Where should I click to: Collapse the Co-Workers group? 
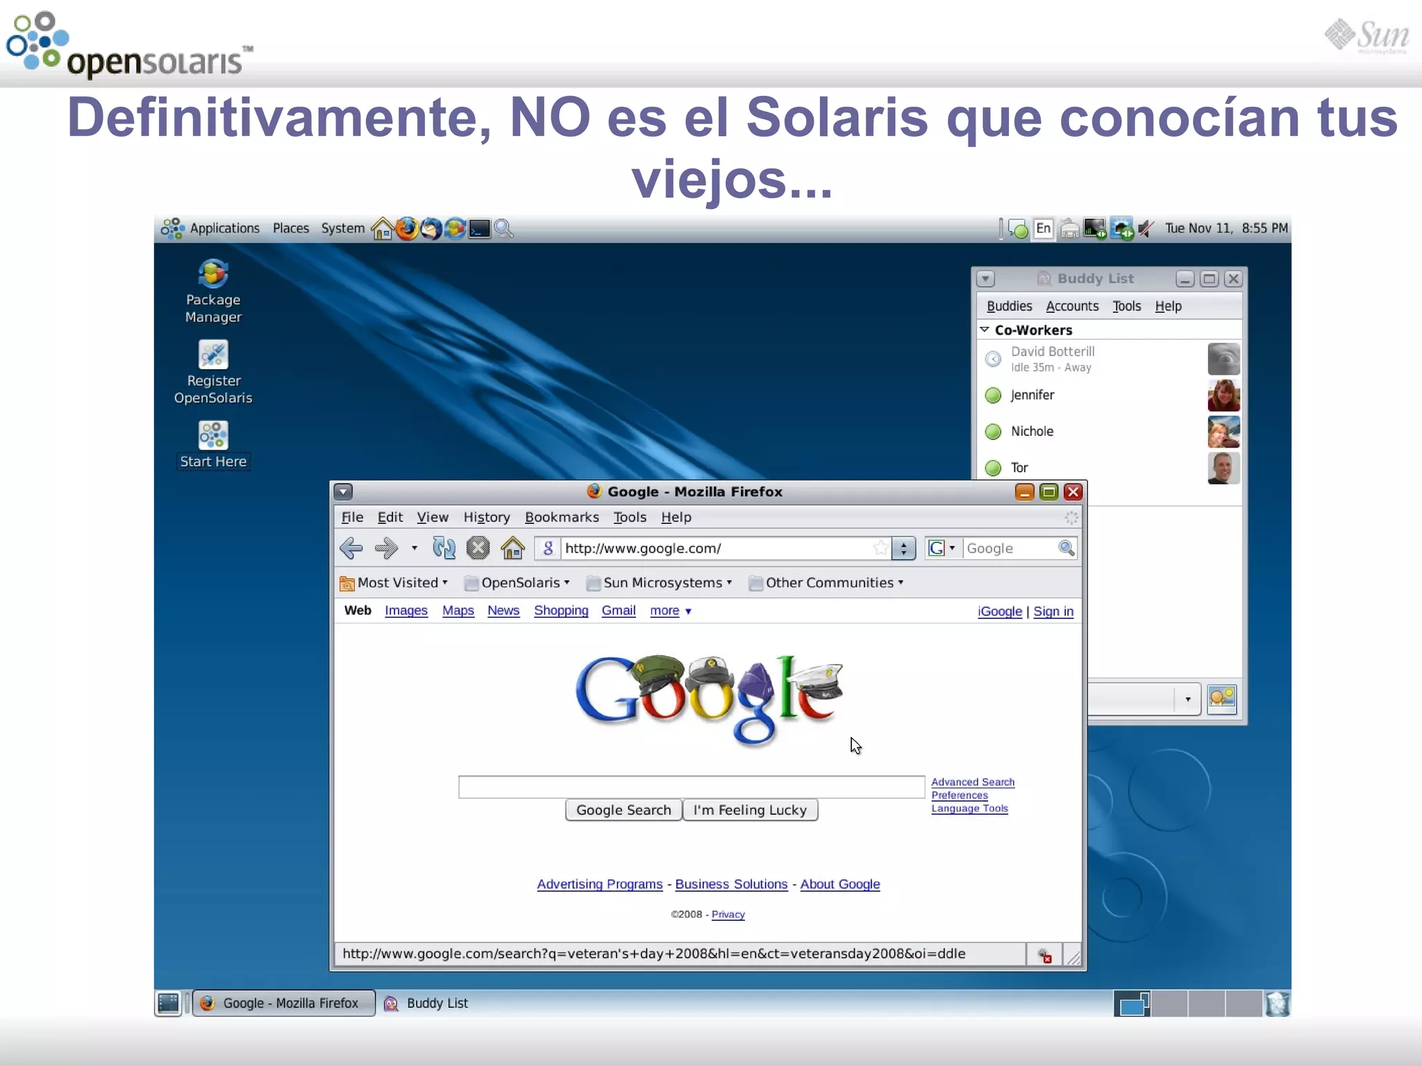click(x=985, y=330)
